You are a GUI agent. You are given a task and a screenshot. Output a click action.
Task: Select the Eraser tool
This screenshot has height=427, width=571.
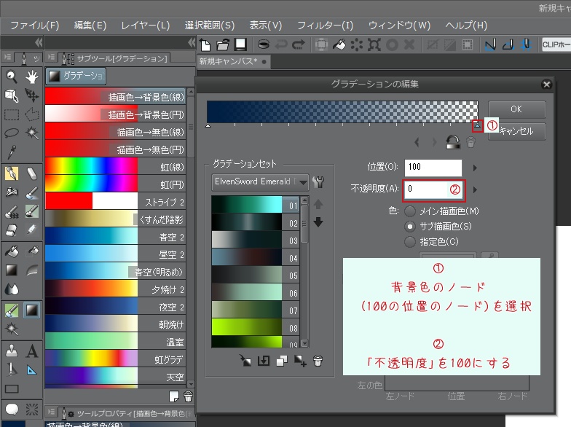(x=31, y=173)
